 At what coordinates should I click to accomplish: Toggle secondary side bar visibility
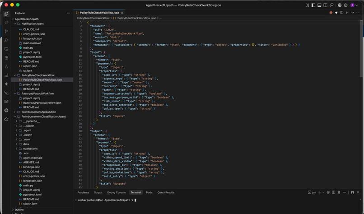(326, 5)
